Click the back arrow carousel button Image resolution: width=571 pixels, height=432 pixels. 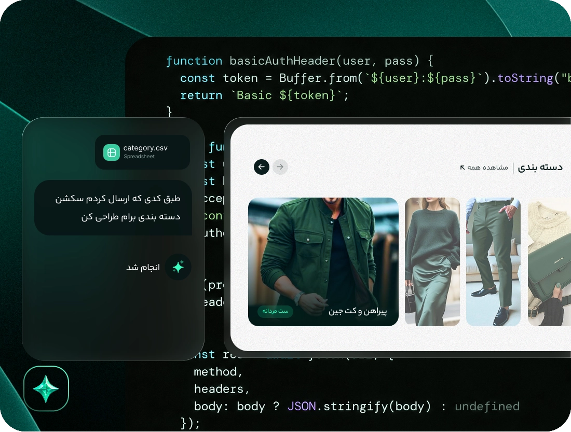pyautogui.click(x=262, y=167)
